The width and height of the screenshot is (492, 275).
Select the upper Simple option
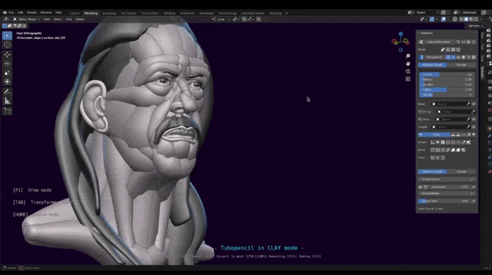point(461,65)
